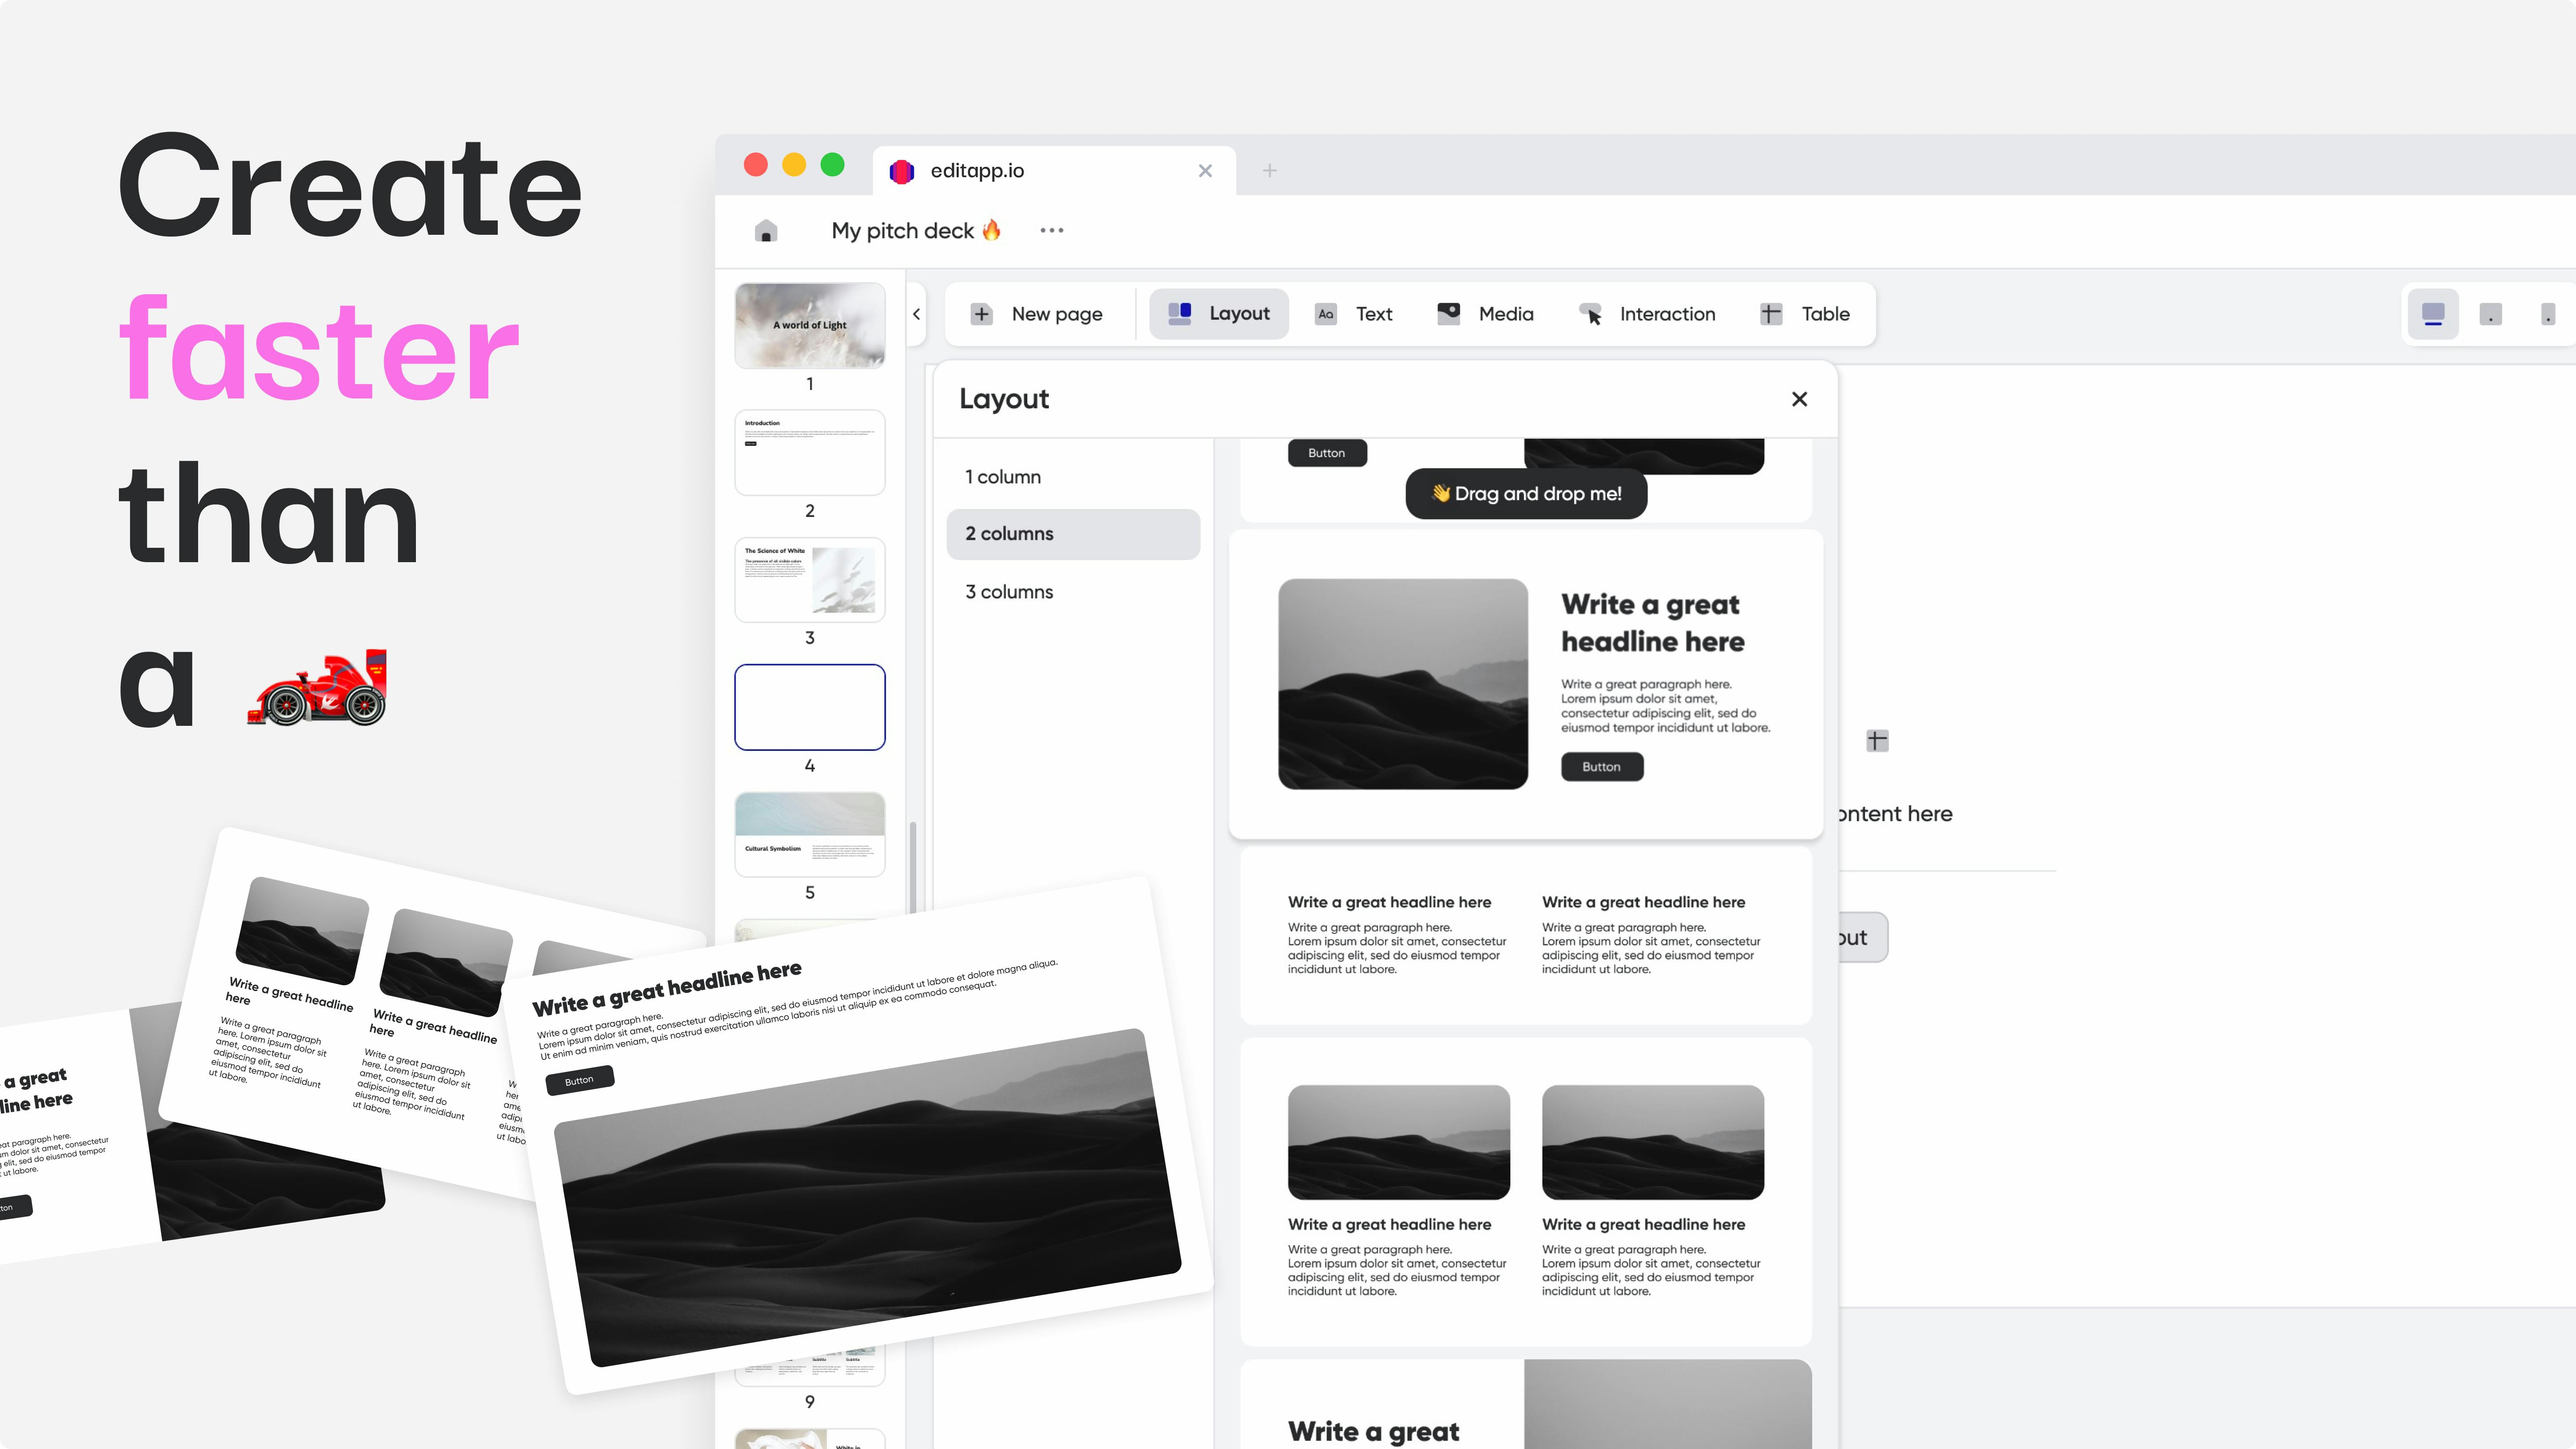Select the 3 columns layout category
The image size is (2576, 1449).
point(1073,592)
